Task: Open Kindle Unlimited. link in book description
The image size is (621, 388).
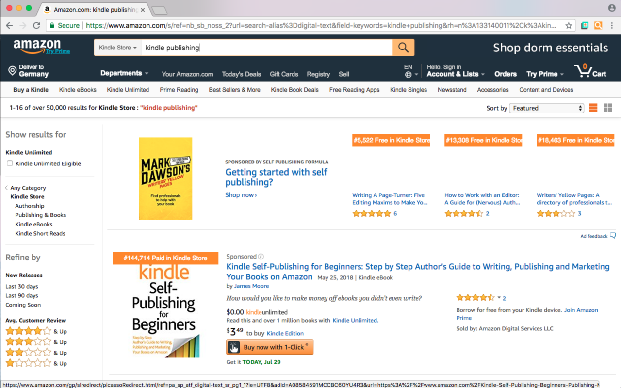Action: click(355, 320)
